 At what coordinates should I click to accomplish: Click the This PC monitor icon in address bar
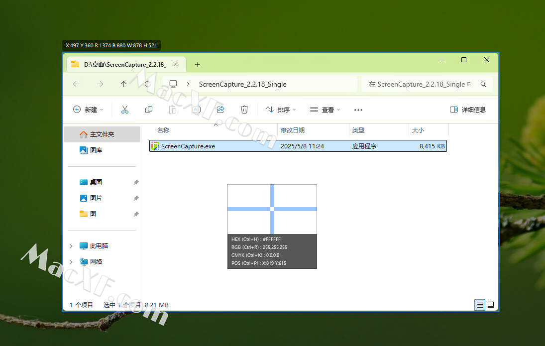click(x=173, y=84)
